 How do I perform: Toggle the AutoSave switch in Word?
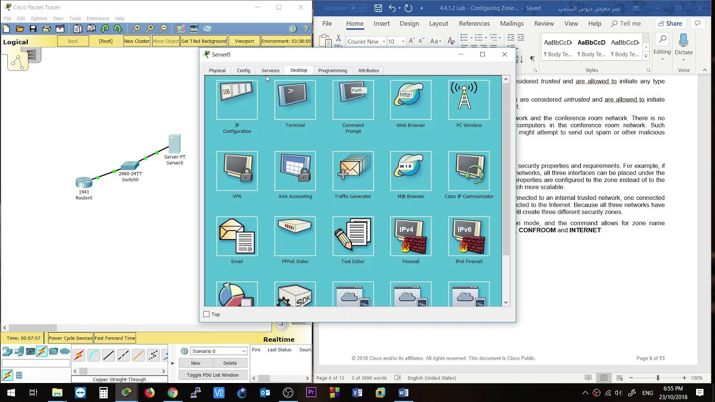(x=358, y=8)
